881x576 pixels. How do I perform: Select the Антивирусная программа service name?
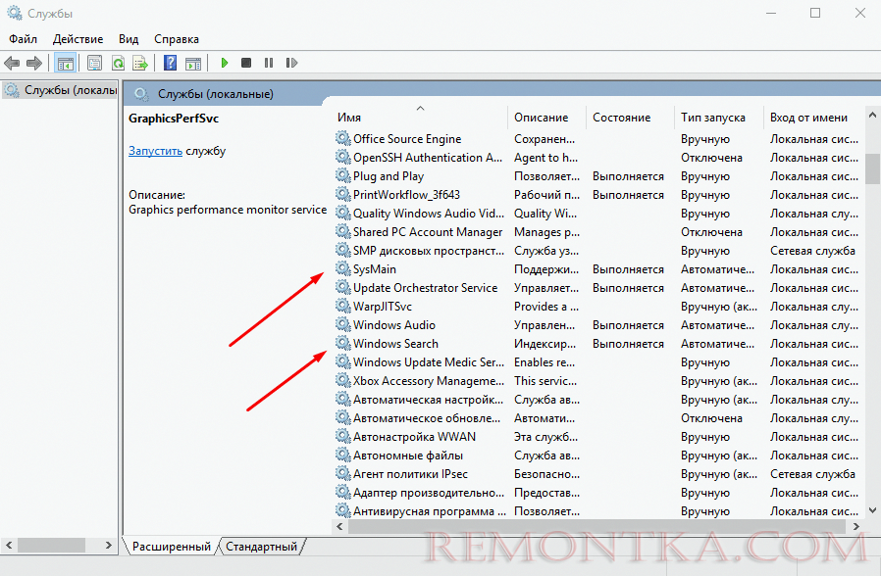point(430,511)
